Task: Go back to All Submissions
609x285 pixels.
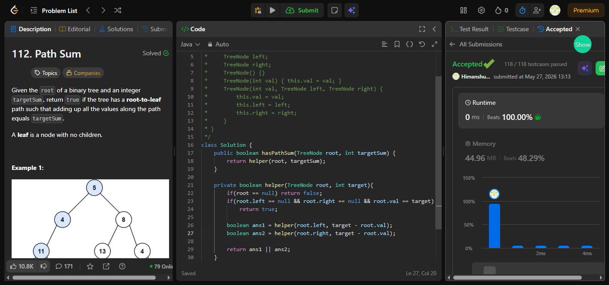Action: pyautogui.click(x=476, y=44)
